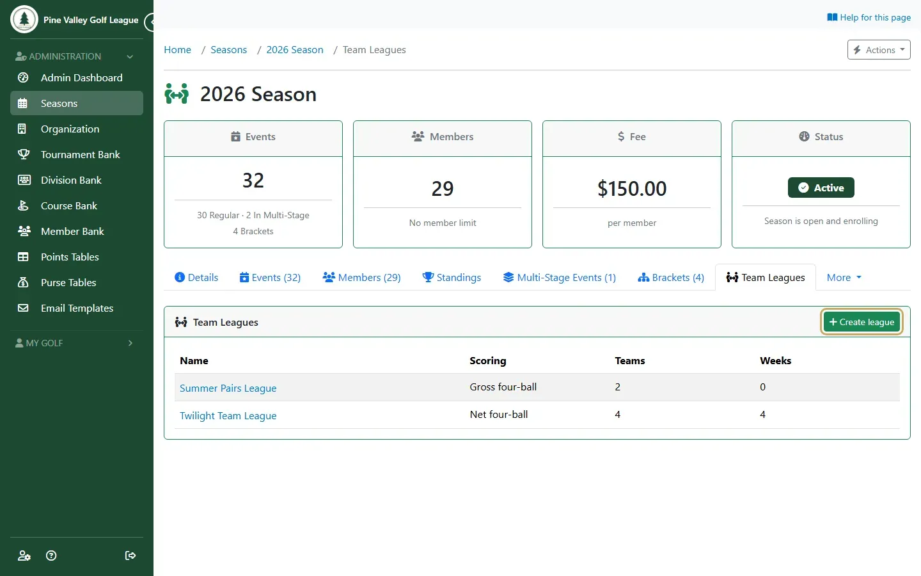The height and width of the screenshot is (576, 921).
Task: Click the Points Tables grid icon
Action: (x=23, y=257)
